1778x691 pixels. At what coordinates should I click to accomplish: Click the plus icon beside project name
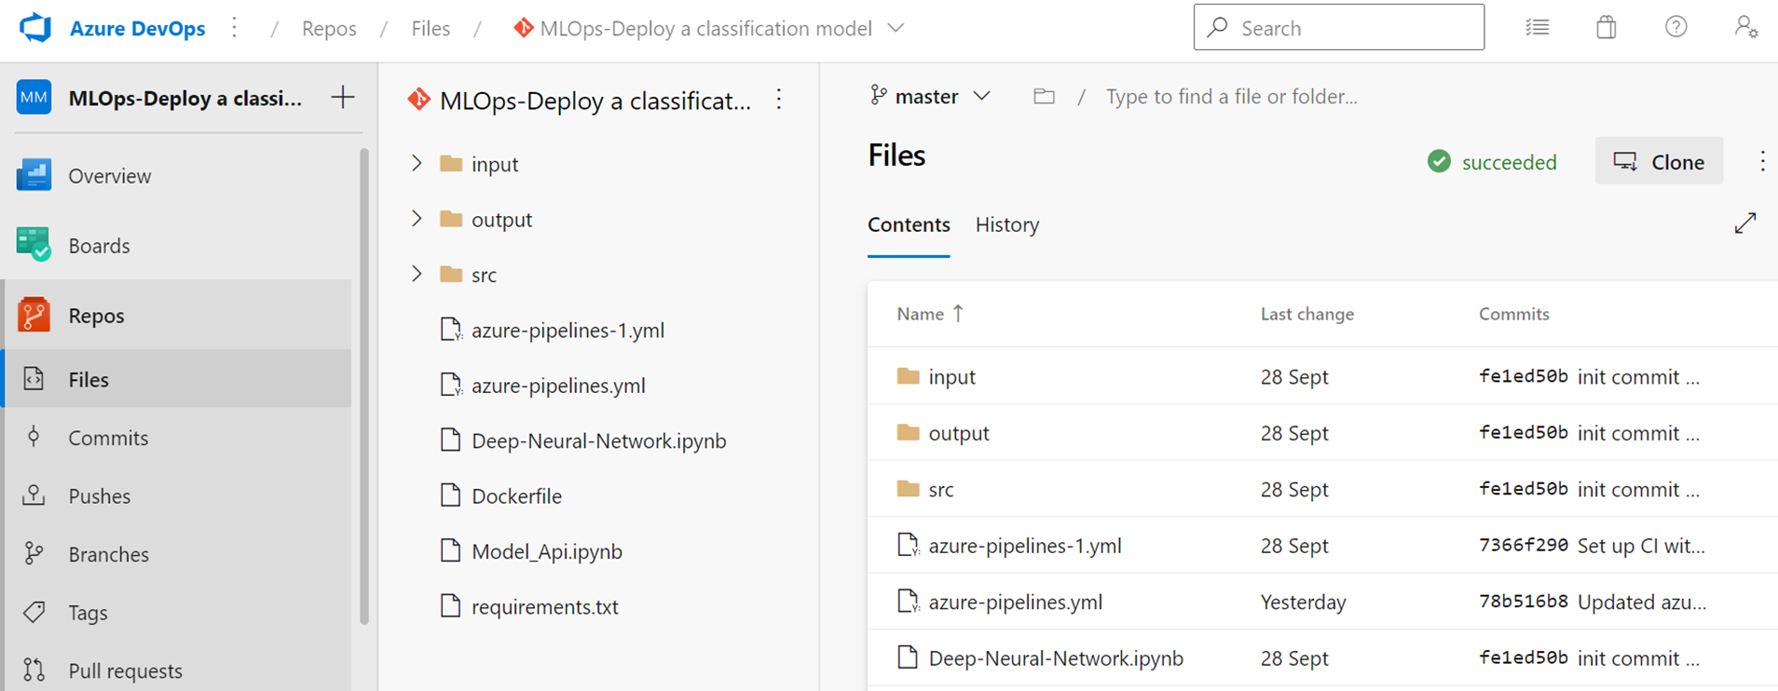coord(343,98)
